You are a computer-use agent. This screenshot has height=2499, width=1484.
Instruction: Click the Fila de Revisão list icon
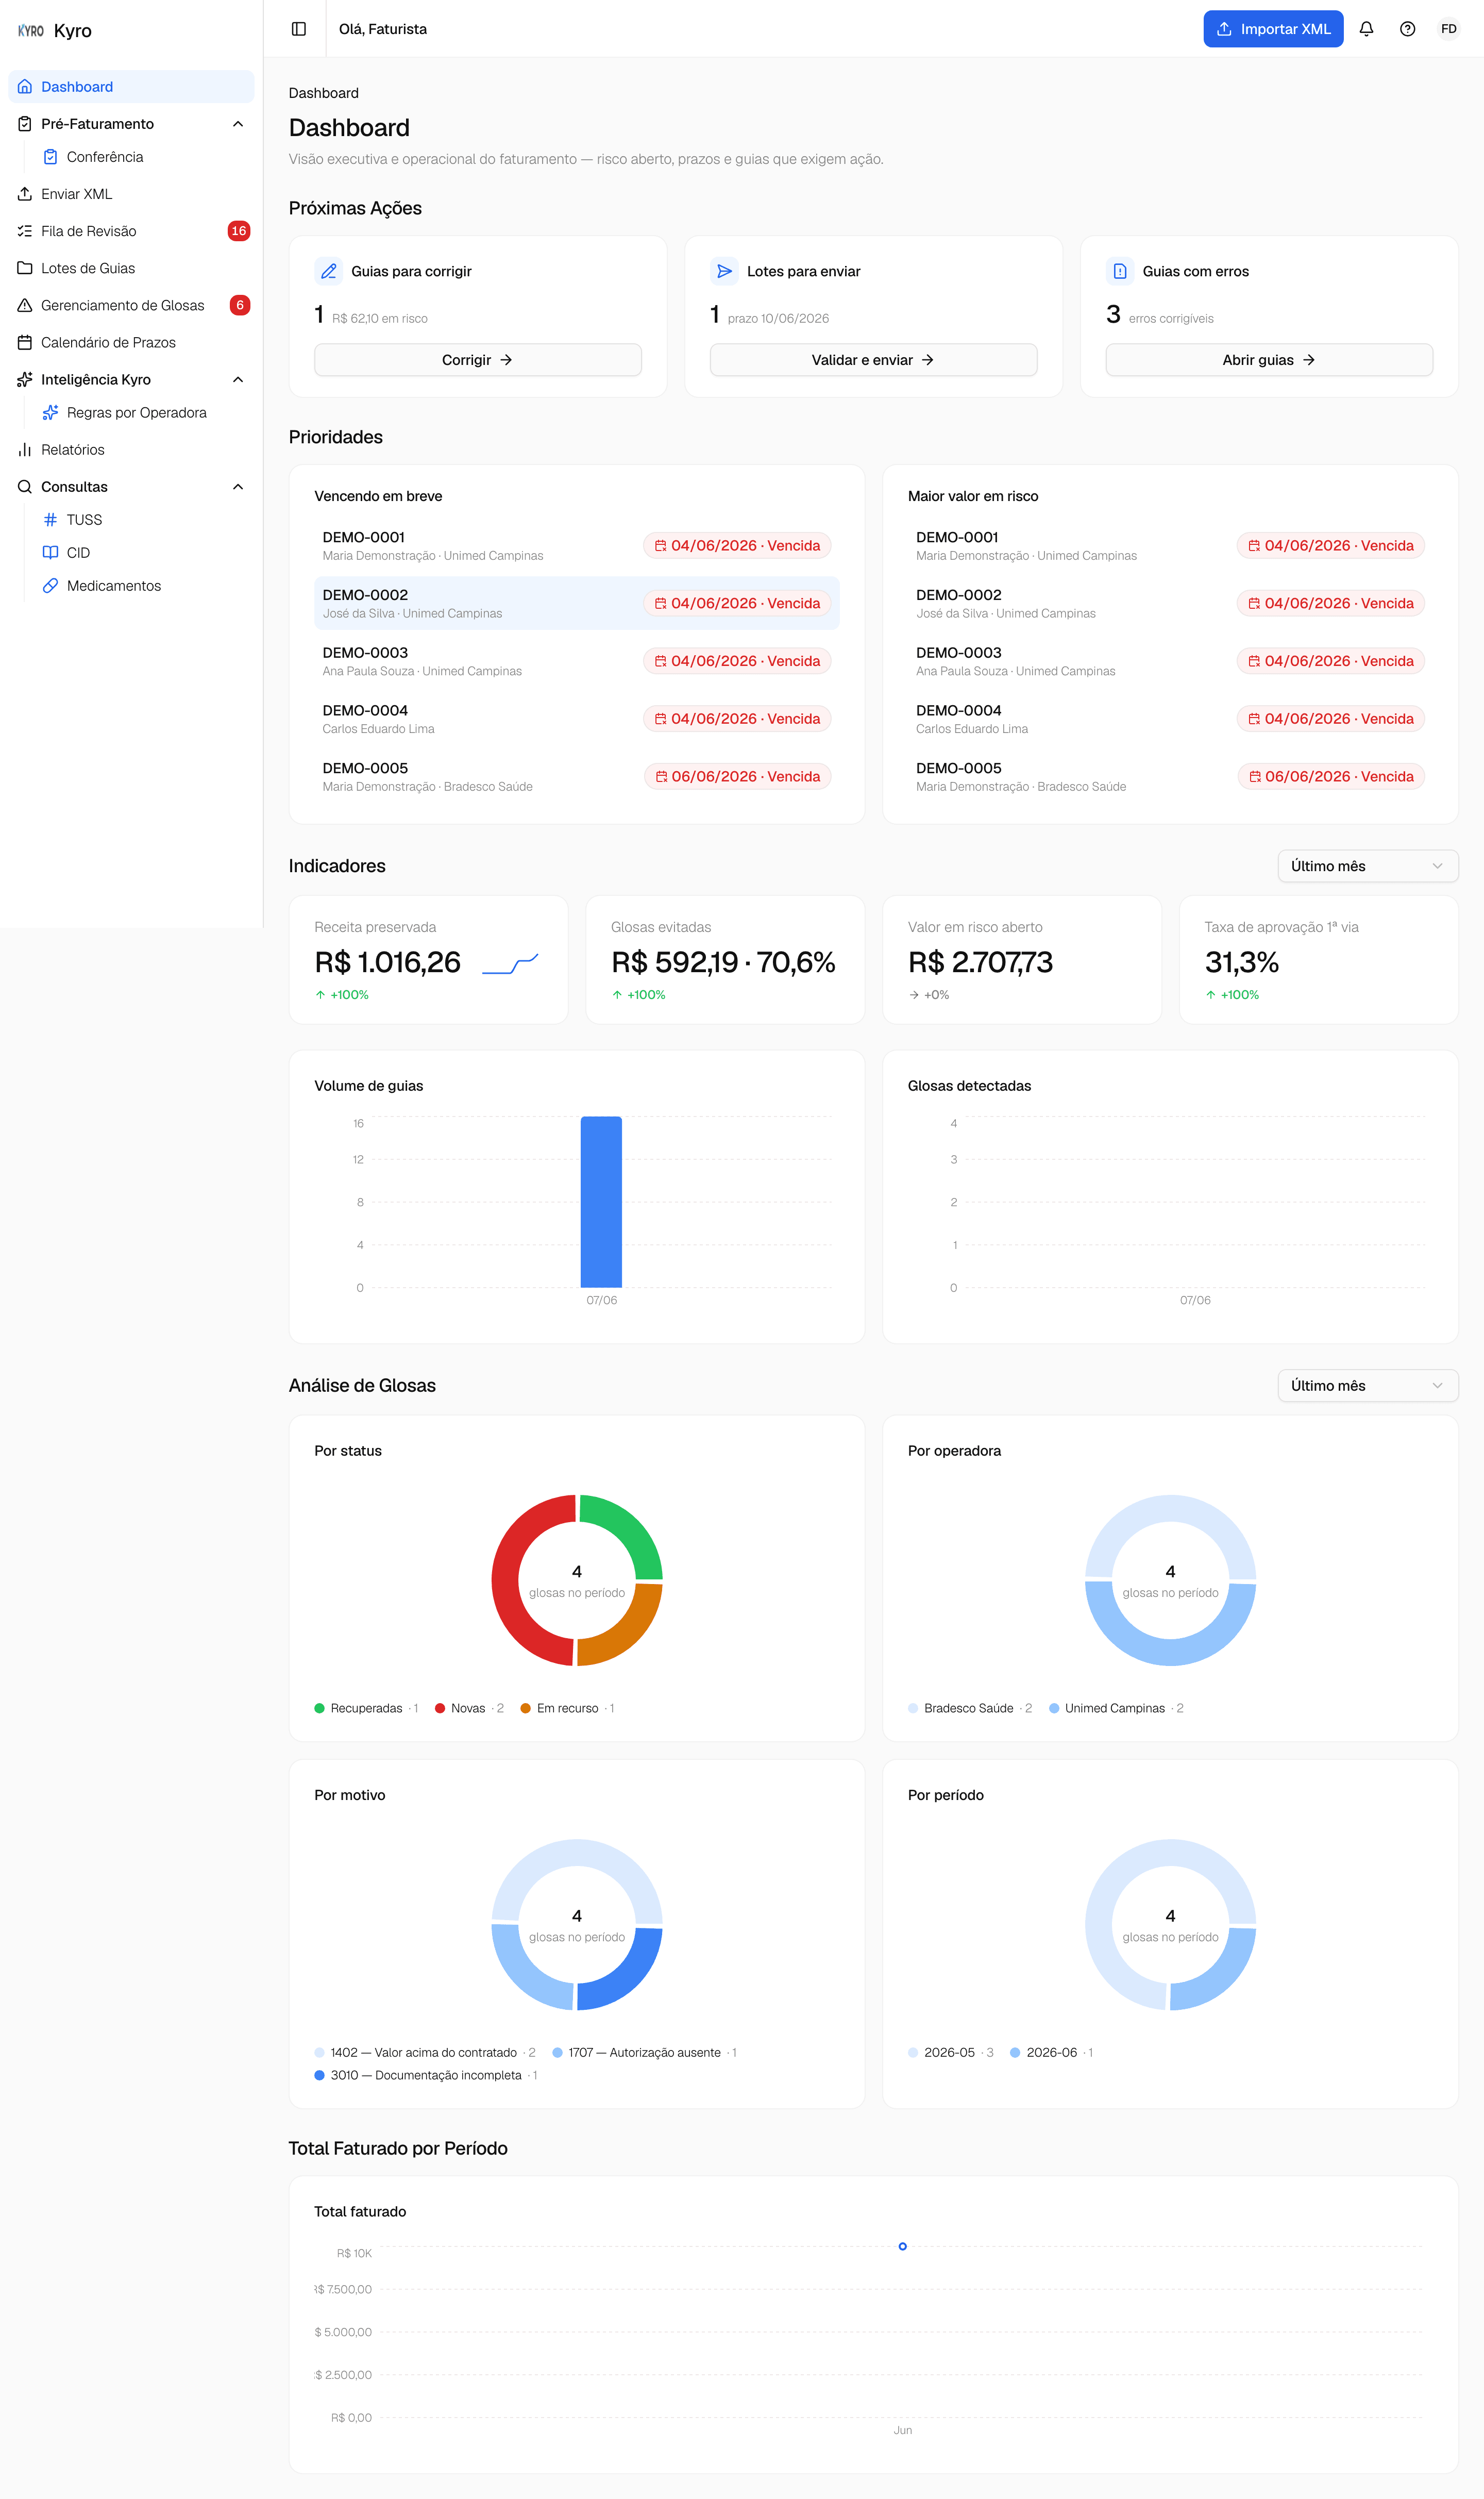coord(25,231)
